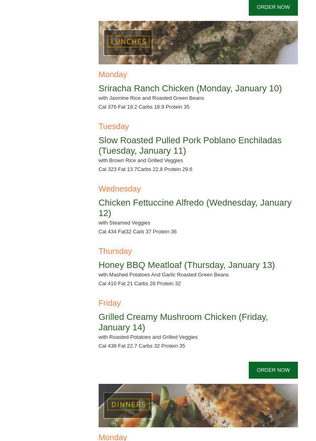
Task: Open the Sriracha Ranch Chicken meal link
Action: coord(190,89)
